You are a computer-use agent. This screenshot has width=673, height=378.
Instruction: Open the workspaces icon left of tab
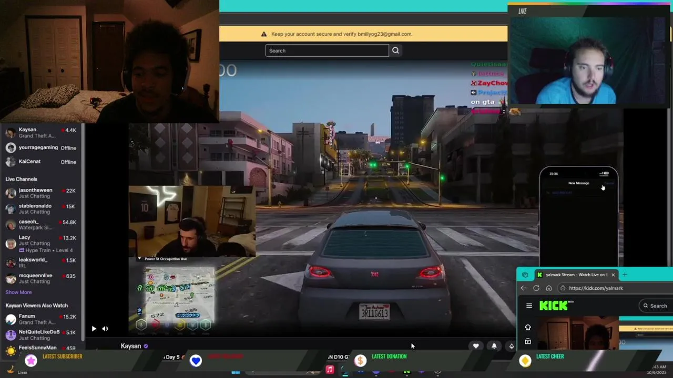[525, 275]
